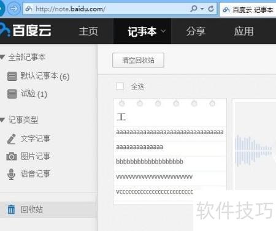Click the note.baidu.com address field

pos(120,9)
